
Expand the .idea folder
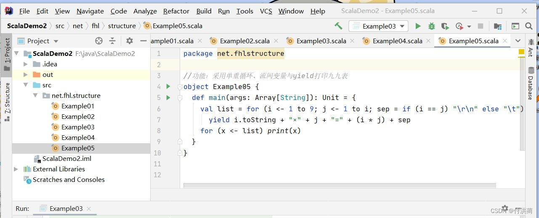26,64
